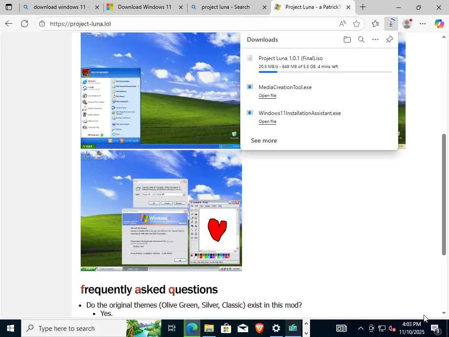Viewport: 449px width, 337px height.
Task: Search downloads with magnifier icon
Action: tap(361, 39)
